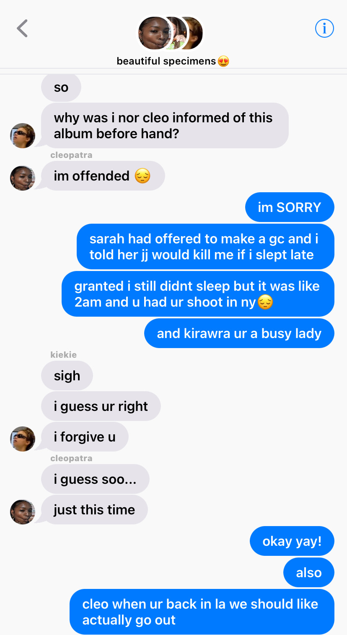The image size is (347, 635).
Task: Tap the and kirawra ur a busy lady bubble
Action: [x=239, y=334]
